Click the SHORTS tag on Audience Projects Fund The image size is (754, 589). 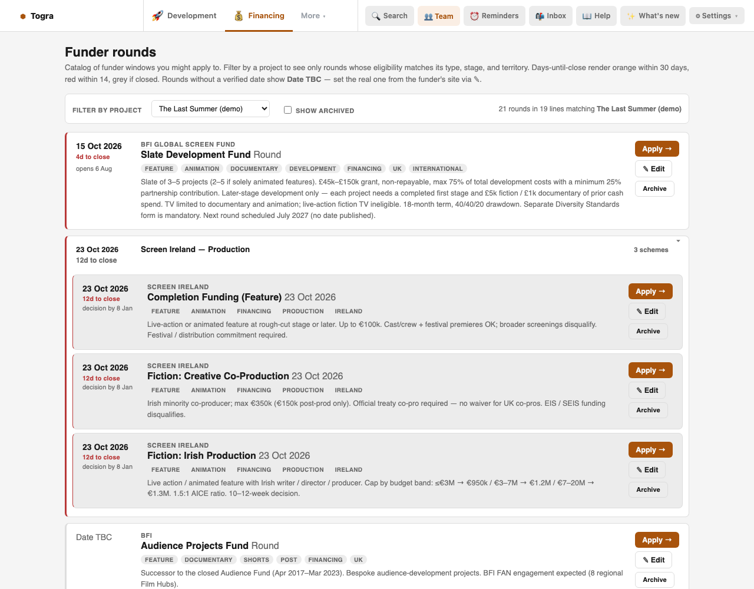coord(256,560)
